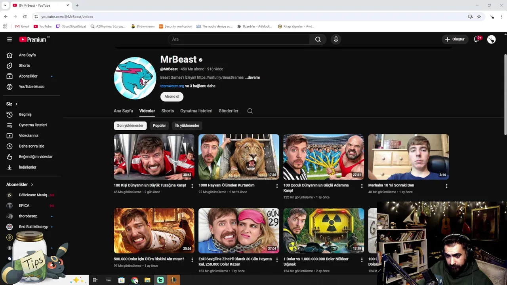Select the Videolar tab

(147, 111)
